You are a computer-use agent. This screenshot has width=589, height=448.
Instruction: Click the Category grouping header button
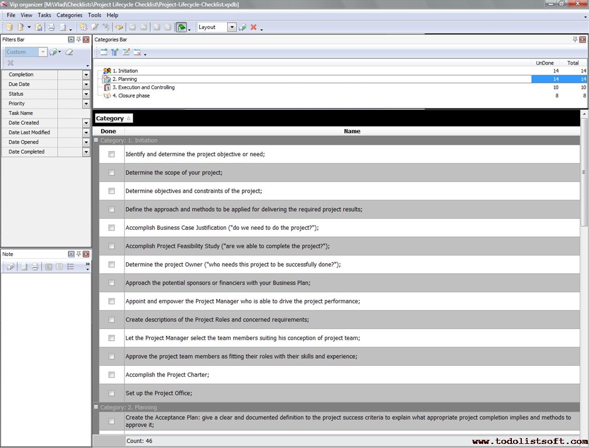pos(113,118)
